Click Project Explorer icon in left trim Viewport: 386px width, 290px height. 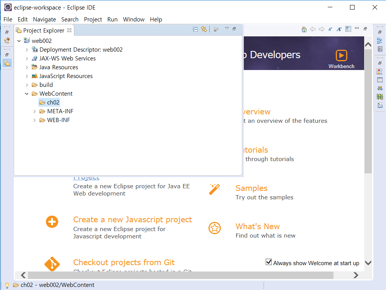[7, 63]
